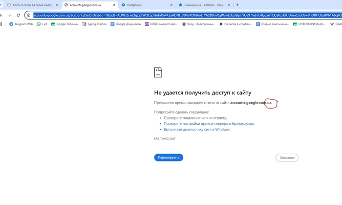Open site information icon in address bar
This screenshot has width=342, height=205.
(x=28, y=15)
